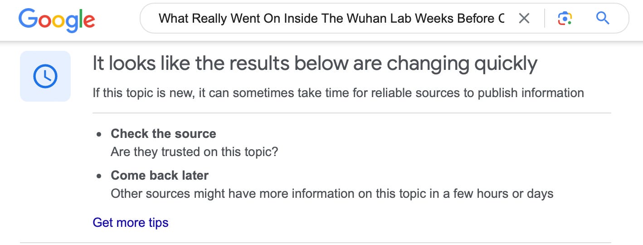Screen dimensions: 643x245
Task: Click the Google logo
Action: (x=57, y=19)
